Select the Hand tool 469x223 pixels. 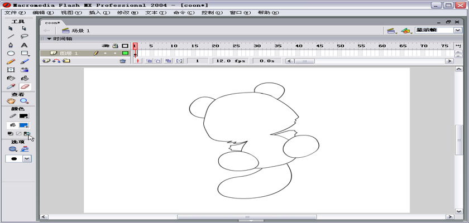point(11,101)
